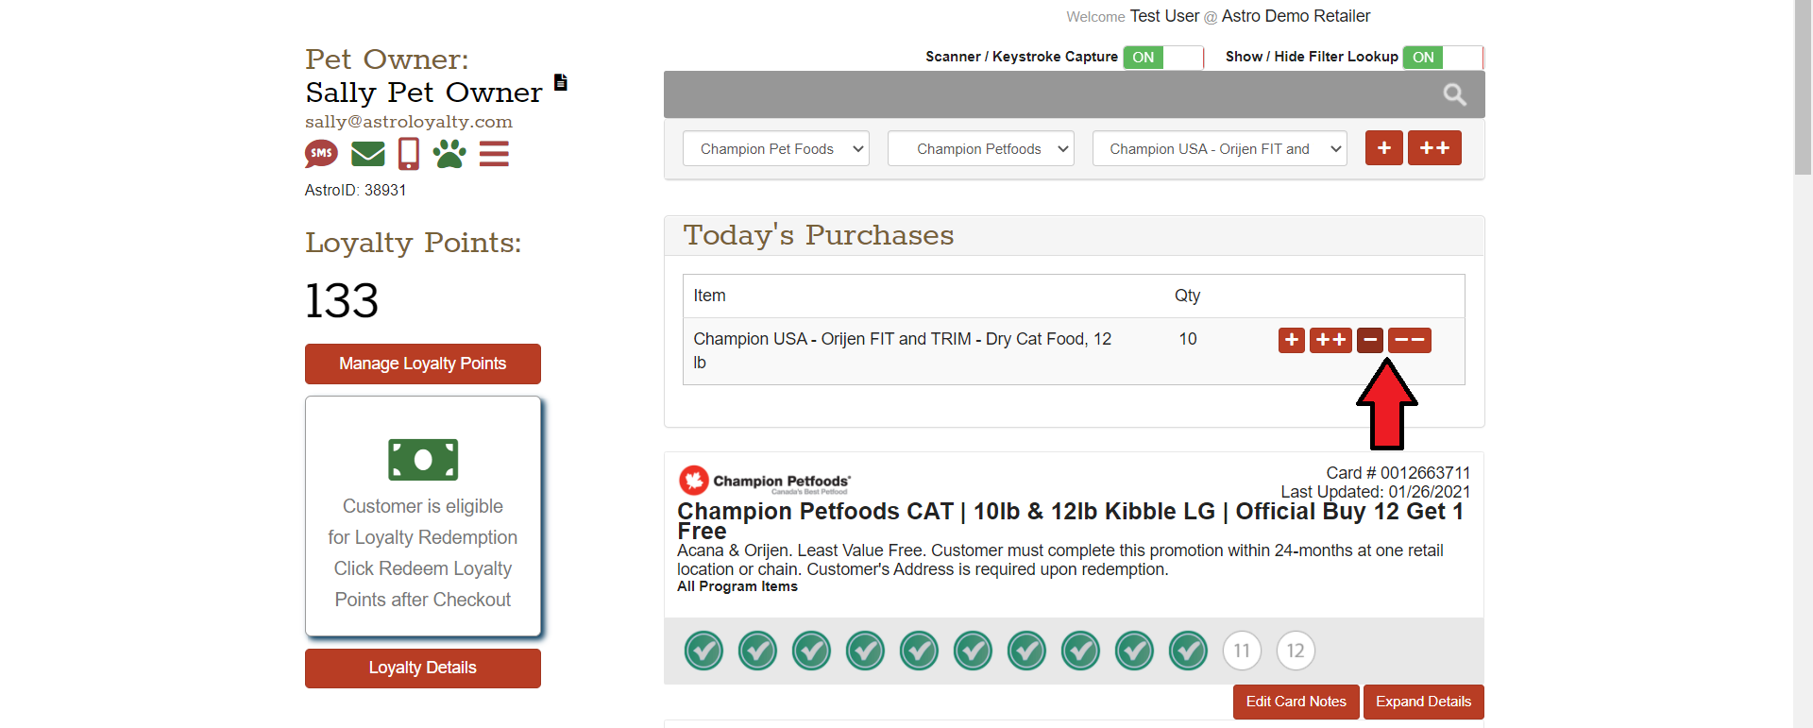
Task: Click Expand Details button
Action: tap(1424, 702)
